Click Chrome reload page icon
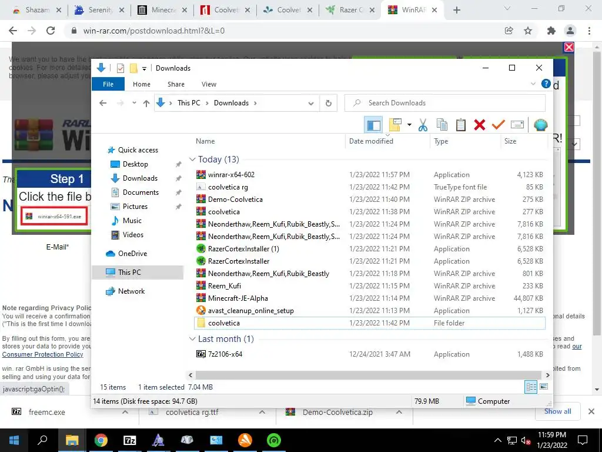 click(51, 31)
